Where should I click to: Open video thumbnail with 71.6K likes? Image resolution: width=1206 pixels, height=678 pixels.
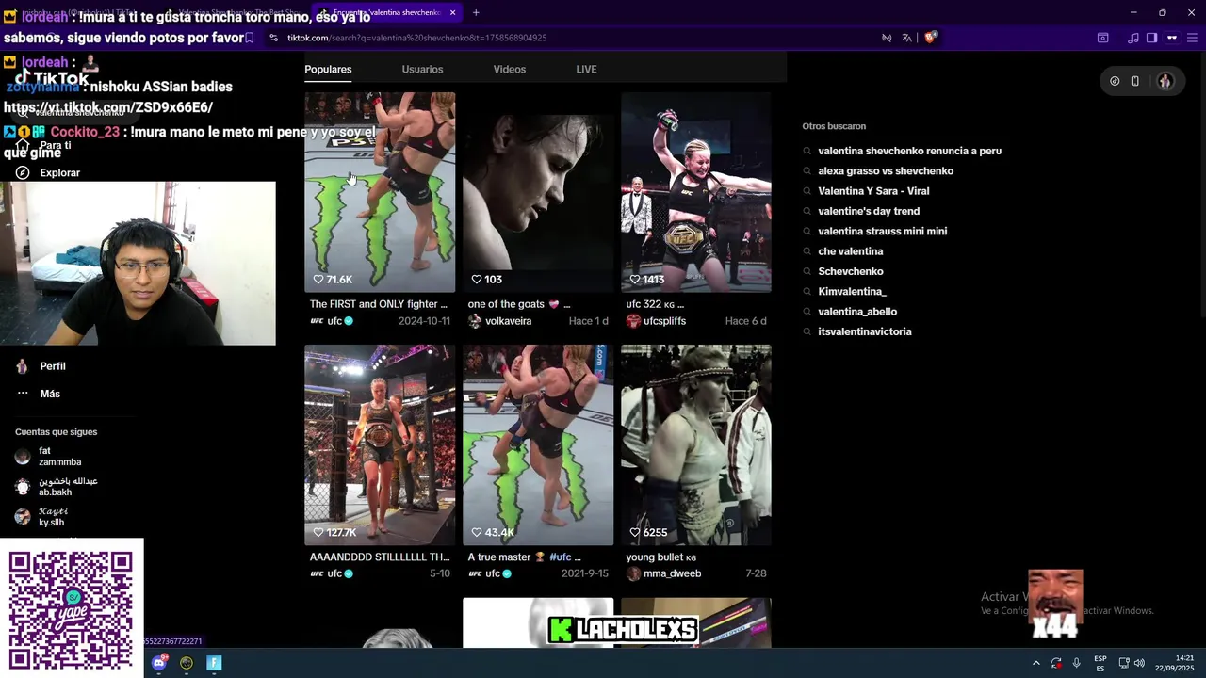click(380, 192)
